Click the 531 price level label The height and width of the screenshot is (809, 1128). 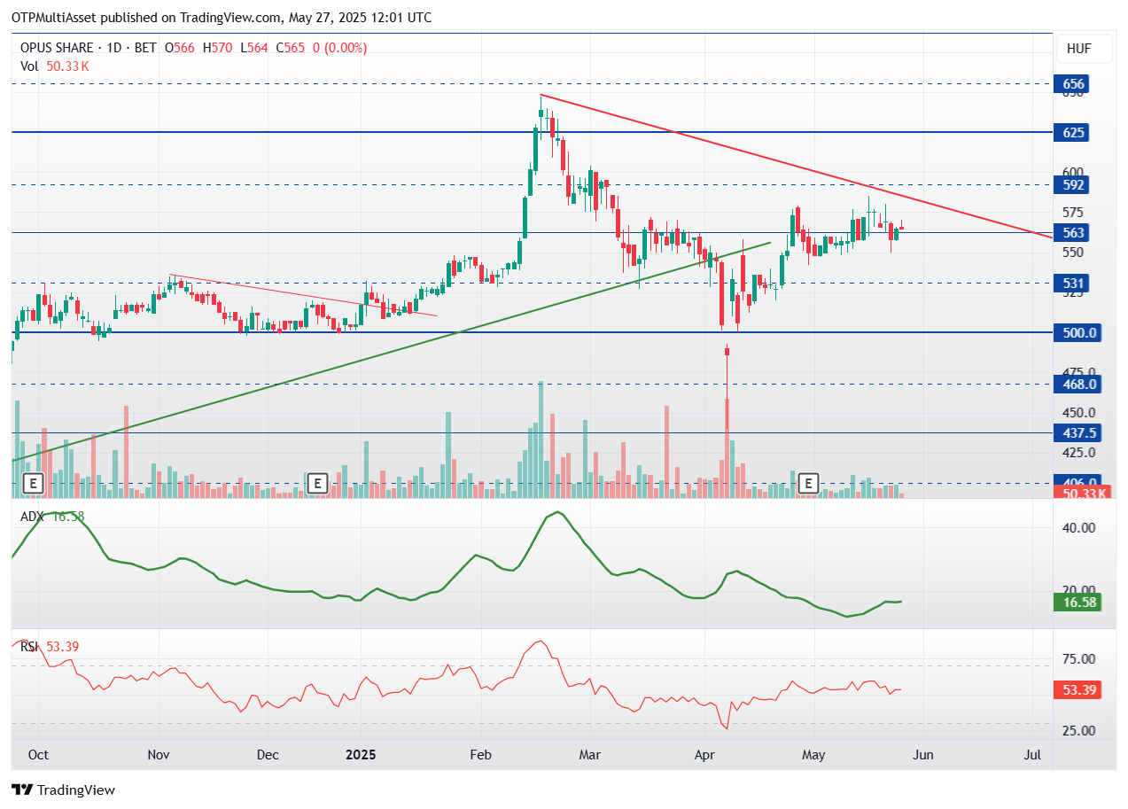[1074, 284]
